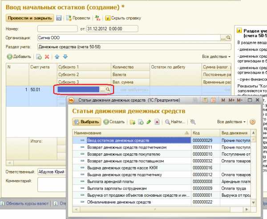This screenshot has width=267, height=219.
Task: Click the Комментарий text box
Action: pyautogui.click(x=52, y=184)
